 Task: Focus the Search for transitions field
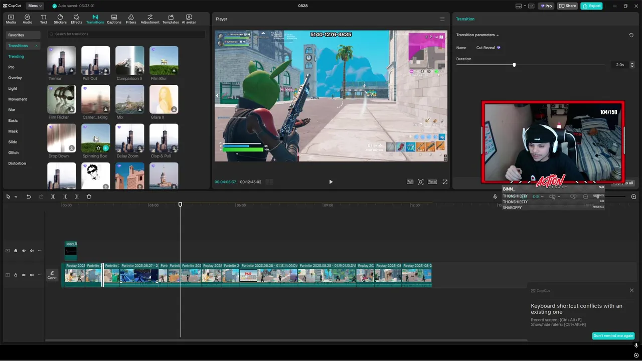tap(126, 34)
